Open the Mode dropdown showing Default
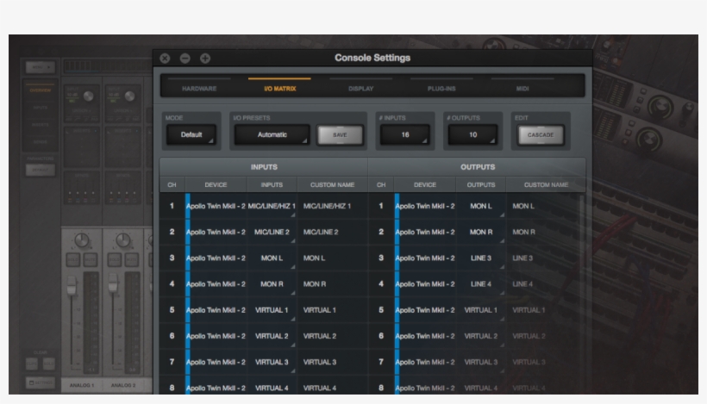 coord(191,134)
